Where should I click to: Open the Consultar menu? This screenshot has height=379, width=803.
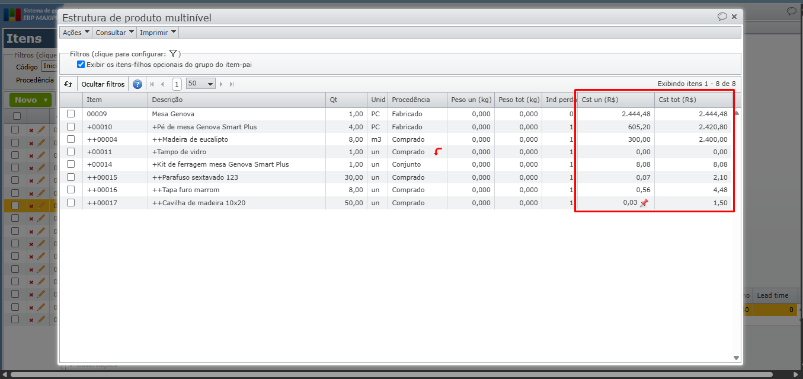click(114, 33)
